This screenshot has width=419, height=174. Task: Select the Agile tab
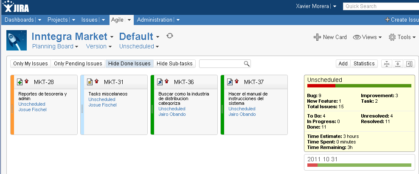coord(117,20)
